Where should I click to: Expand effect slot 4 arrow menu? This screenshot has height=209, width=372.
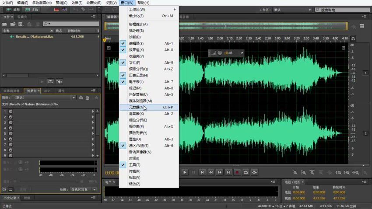pos(93,128)
